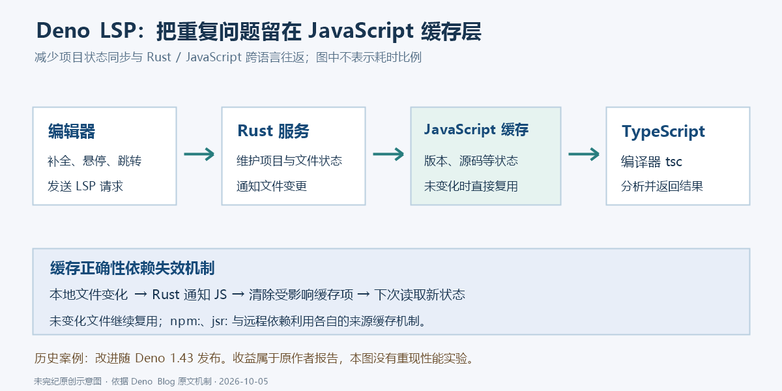Screen dimensions: 782x391
Task: Click the text "发送 LSP 请求"
Action: 85,186
